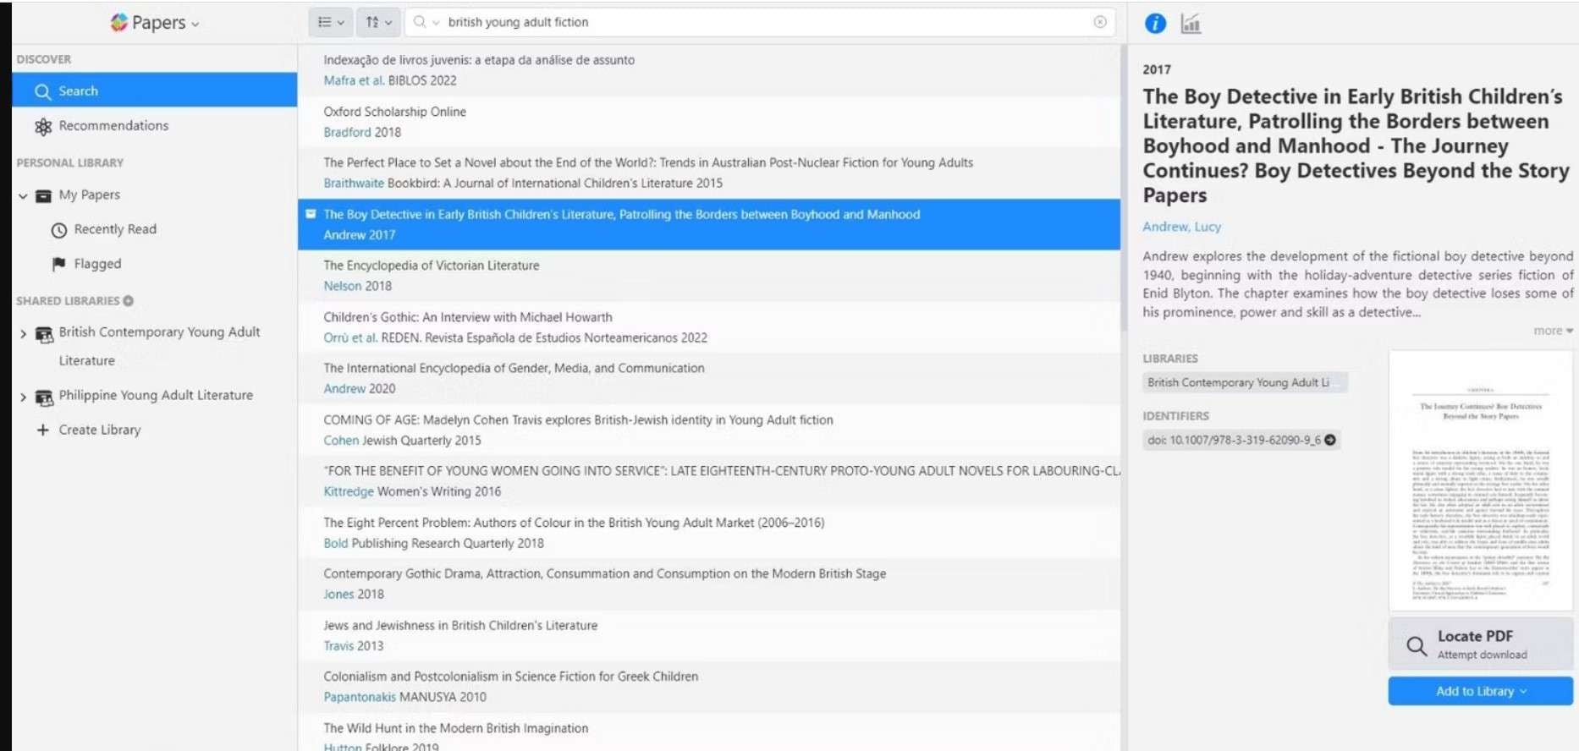Click the shared libraries add icon

point(129,300)
